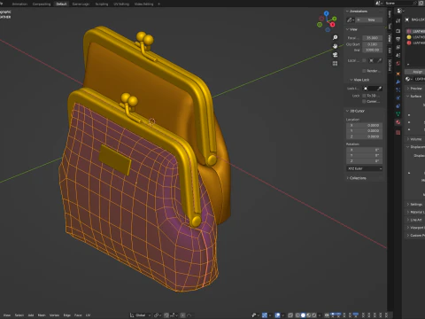Screen dimensions: 425x319
Task: Click the zoom view magnifier icon
Action: [335, 37]
